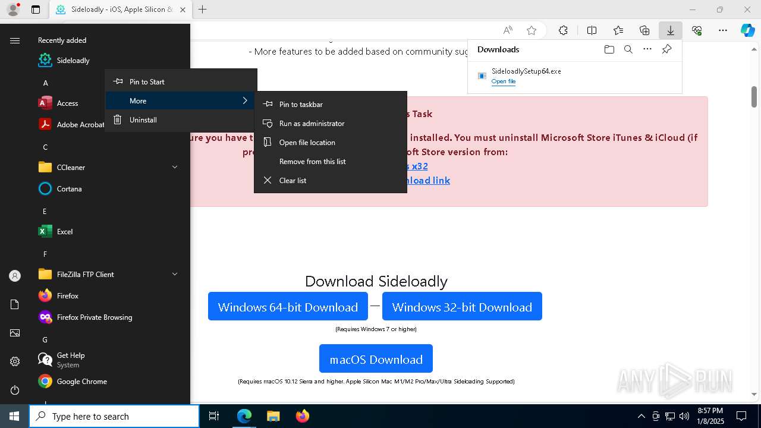Click macOS Download button
The width and height of the screenshot is (761, 428).
(376, 358)
